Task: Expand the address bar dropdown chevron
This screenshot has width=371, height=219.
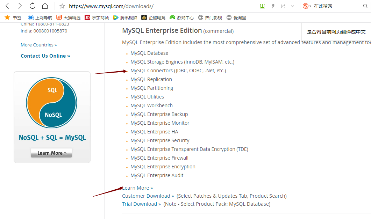Action: pyautogui.click(x=292, y=6)
